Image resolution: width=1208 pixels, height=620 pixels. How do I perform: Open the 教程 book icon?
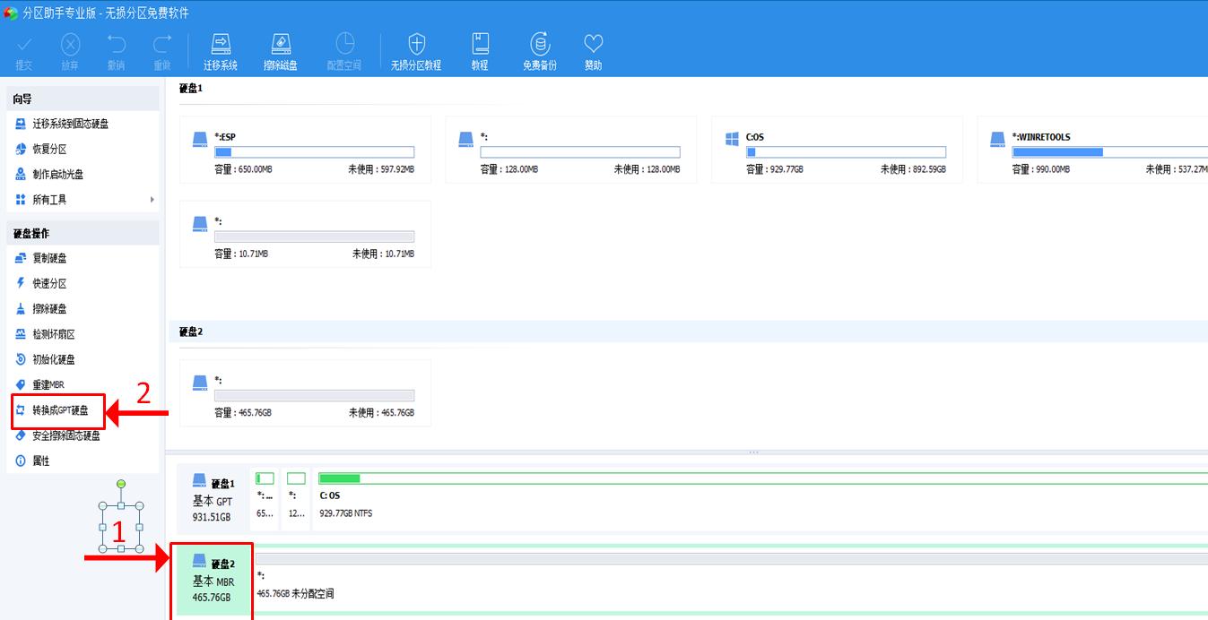480,44
